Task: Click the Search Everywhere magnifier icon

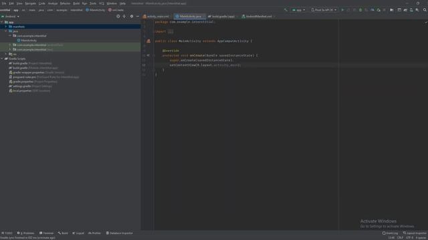Action: pos(425,10)
